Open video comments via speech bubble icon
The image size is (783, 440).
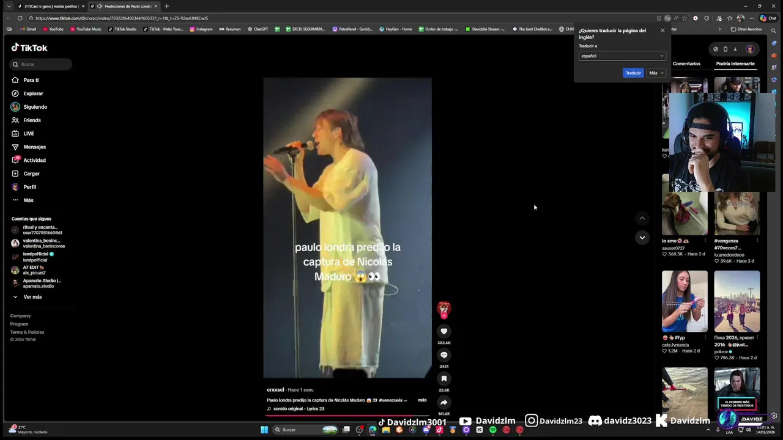pos(444,355)
